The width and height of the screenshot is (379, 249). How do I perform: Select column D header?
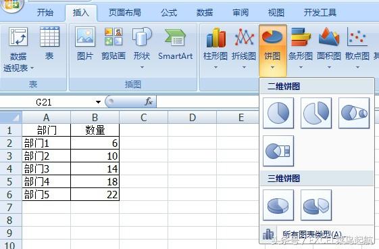point(192,118)
